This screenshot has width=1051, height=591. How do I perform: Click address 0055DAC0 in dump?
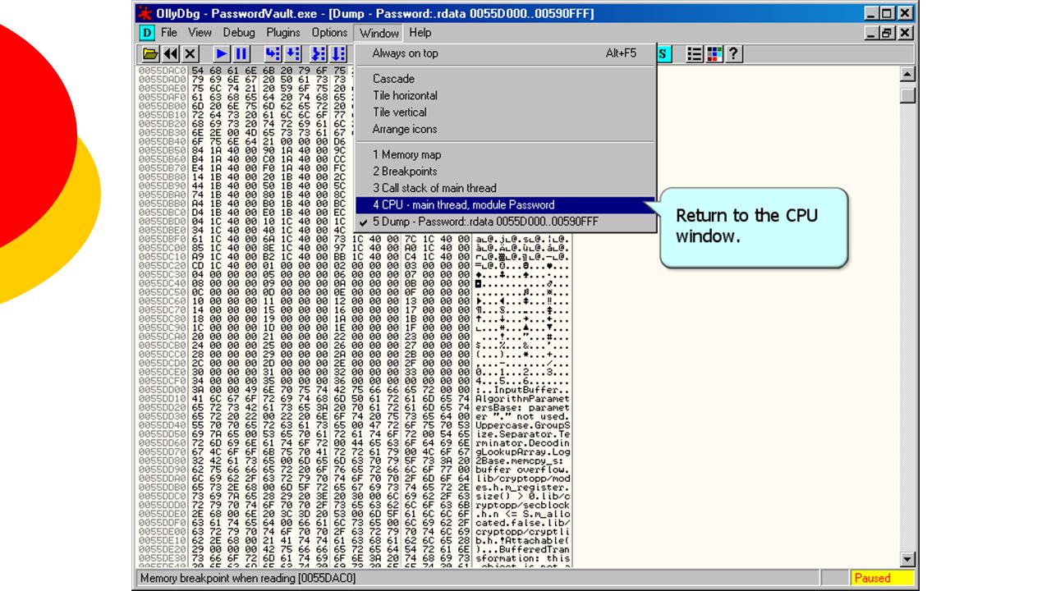163,71
